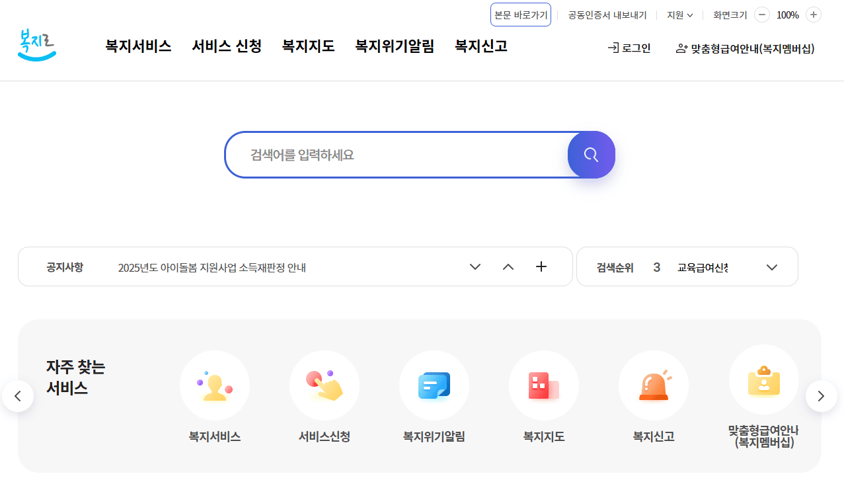Click the 100% screen size value

click(x=788, y=15)
